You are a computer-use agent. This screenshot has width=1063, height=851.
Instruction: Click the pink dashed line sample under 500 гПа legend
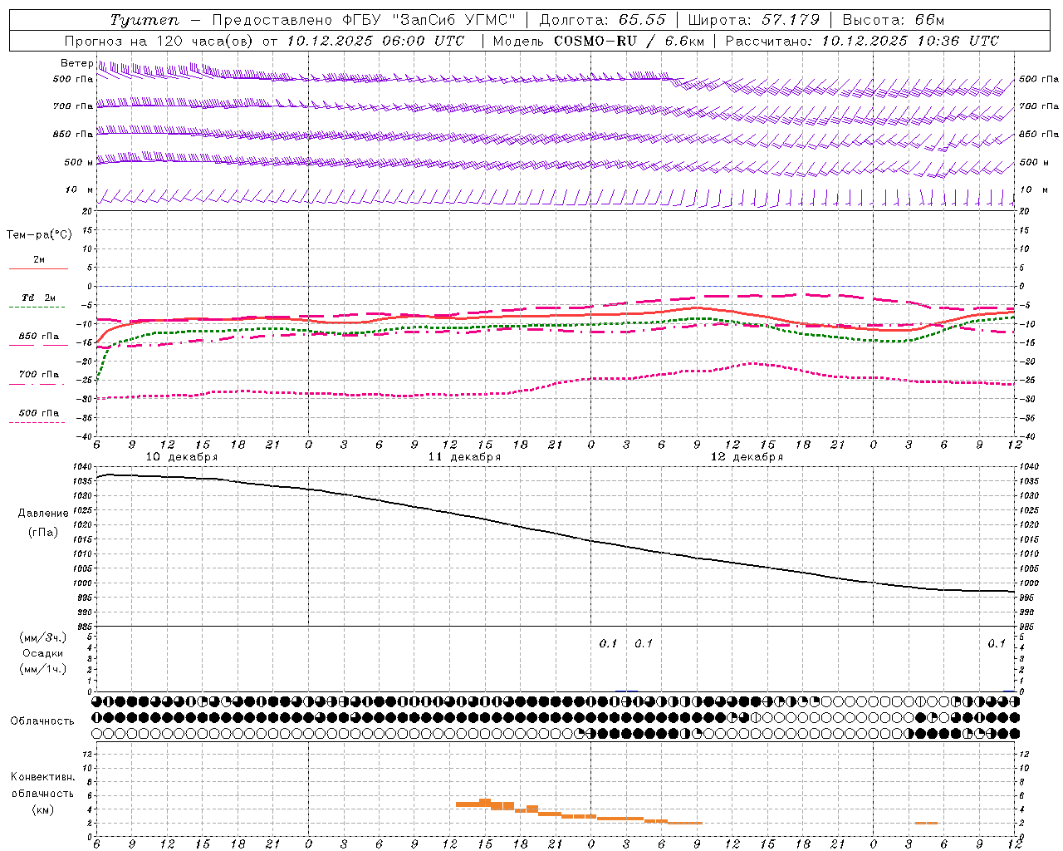click(x=37, y=422)
